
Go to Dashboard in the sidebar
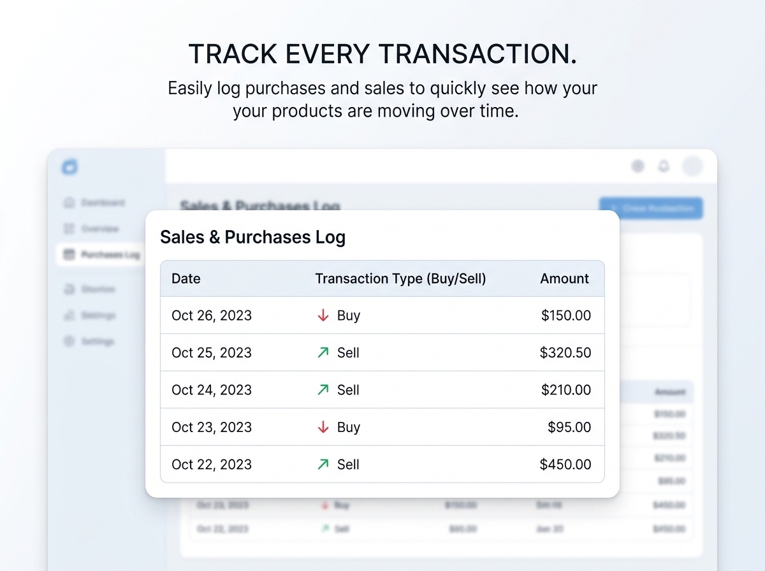click(x=102, y=203)
